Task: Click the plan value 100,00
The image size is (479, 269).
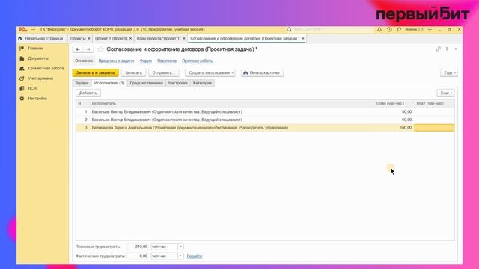Action: [406, 128]
